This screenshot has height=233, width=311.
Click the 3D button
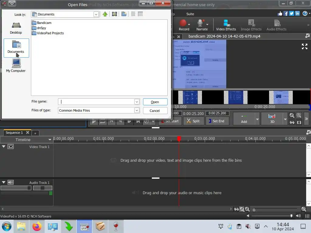(272, 119)
